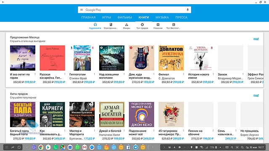269x151 pixels.
Task: Open the Calendar app in taskbar
Action: click(x=70, y=147)
